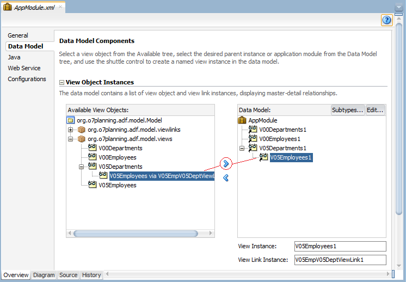Open the Source tab
The height and width of the screenshot is (282, 406).
tap(69, 275)
